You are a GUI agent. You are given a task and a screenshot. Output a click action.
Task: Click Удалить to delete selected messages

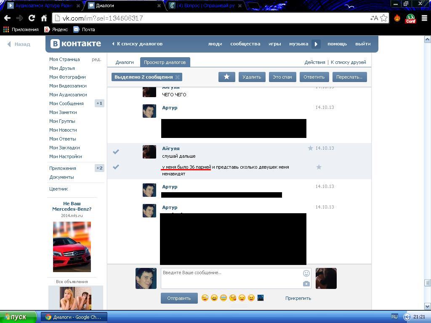[x=252, y=77]
